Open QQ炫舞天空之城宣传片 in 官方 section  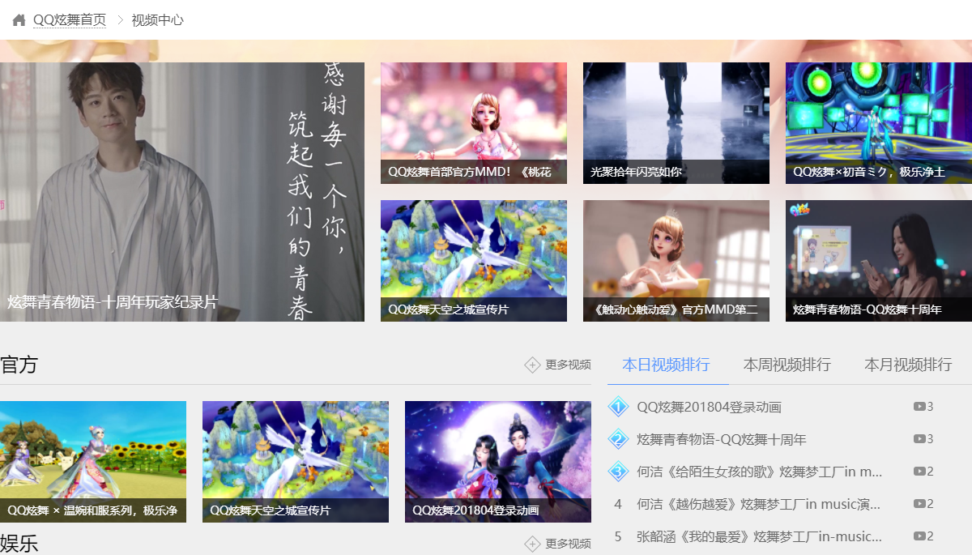[x=296, y=462]
